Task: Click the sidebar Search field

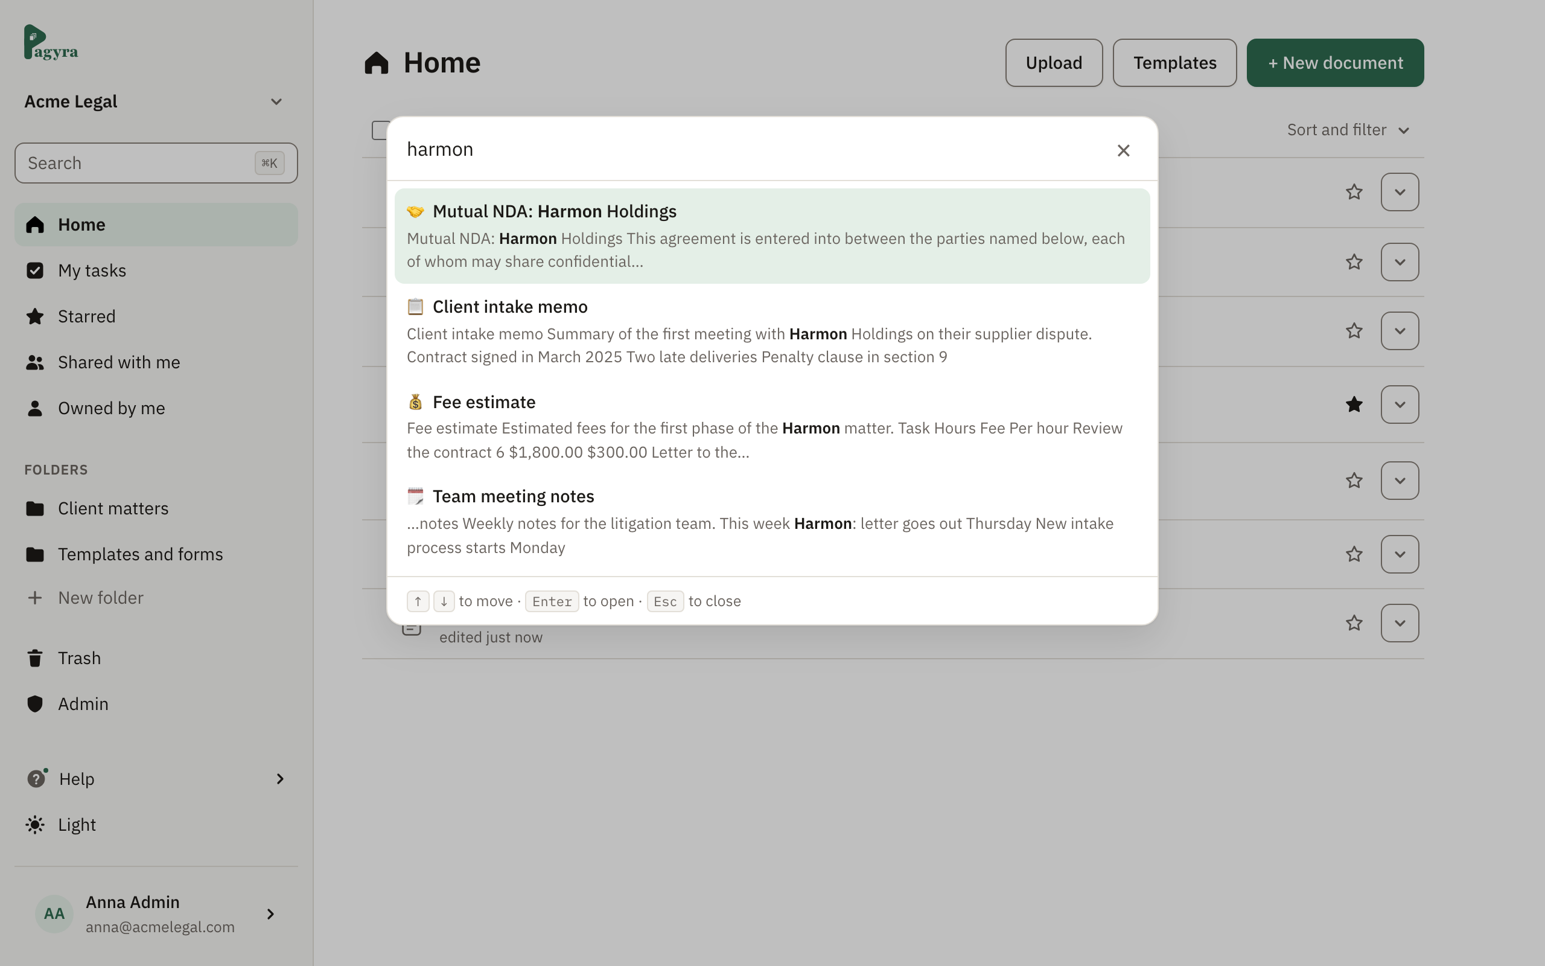Action: click(156, 163)
